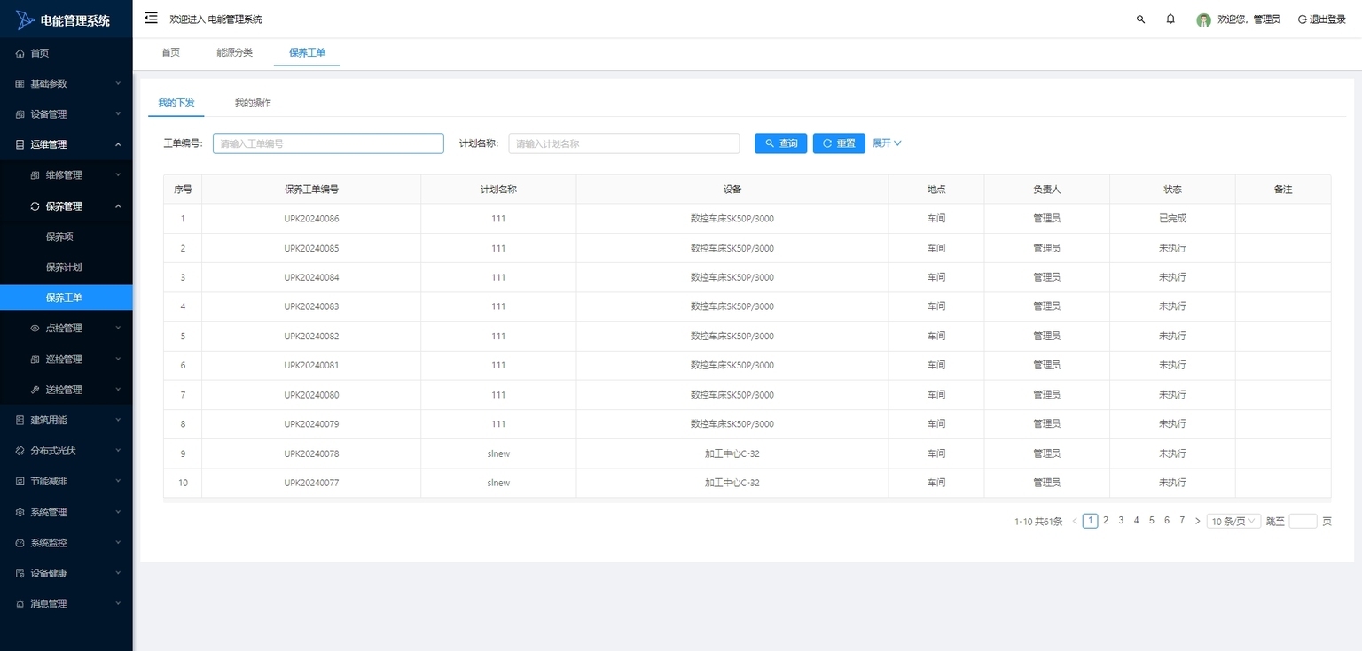
Task: Switch to the 能源分类 page tab
Action: tap(234, 53)
